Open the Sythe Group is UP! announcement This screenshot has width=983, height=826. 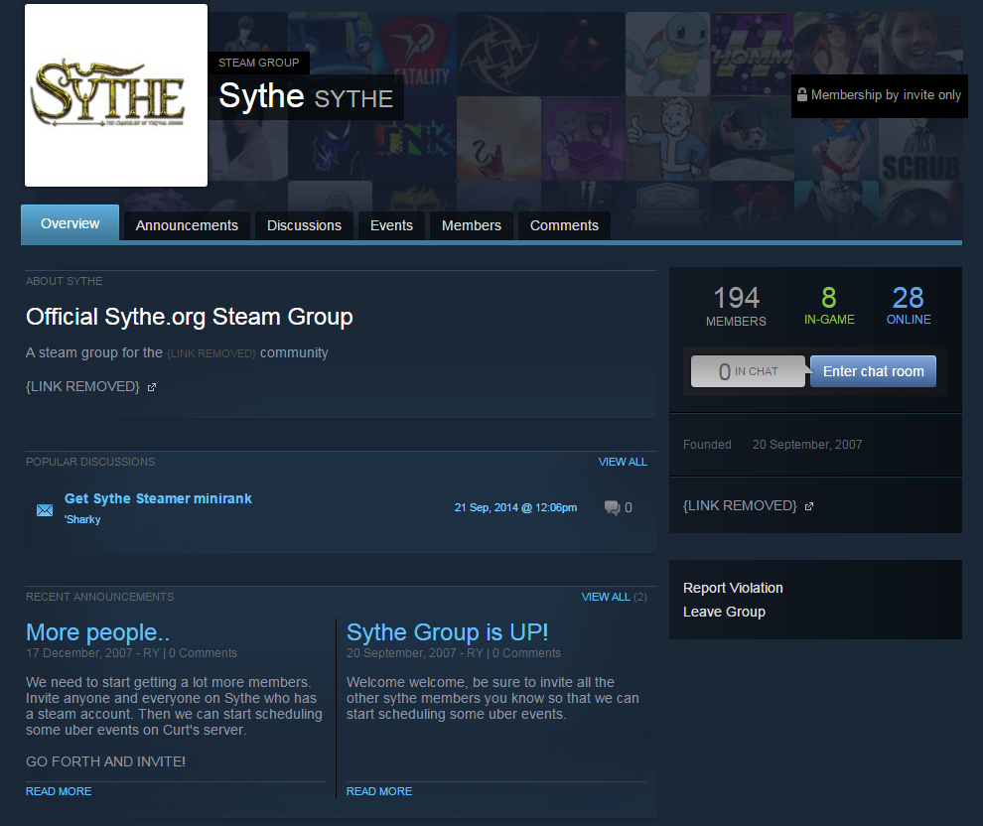pyautogui.click(x=448, y=632)
